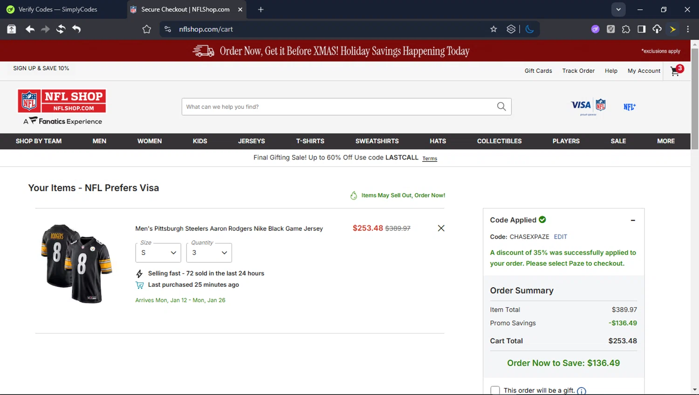Click the cloud upload toolbar icon
699x395 pixels.
click(x=657, y=29)
